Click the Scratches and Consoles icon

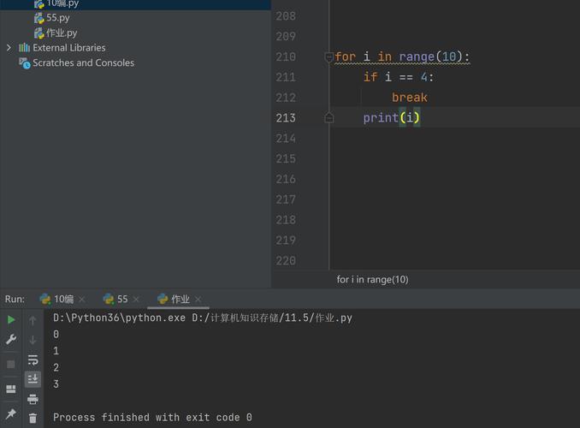[x=25, y=63]
